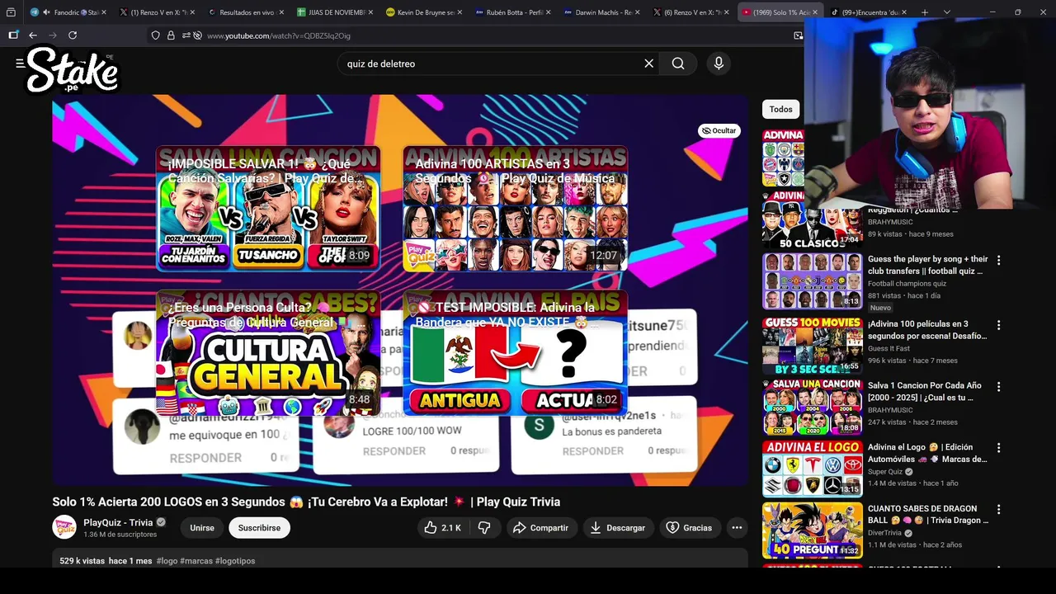Click the #logo hashtag
Image resolution: width=1056 pixels, height=594 pixels.
point(167,561)
